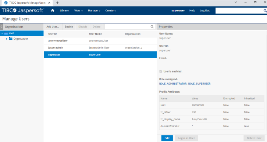Click the domainWhitelist attribute
The width and height of the screenshot is (267, 142).
(x=170, y=126)
